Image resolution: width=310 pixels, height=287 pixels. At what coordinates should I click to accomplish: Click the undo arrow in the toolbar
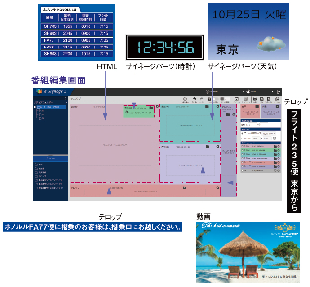(195, 99)
